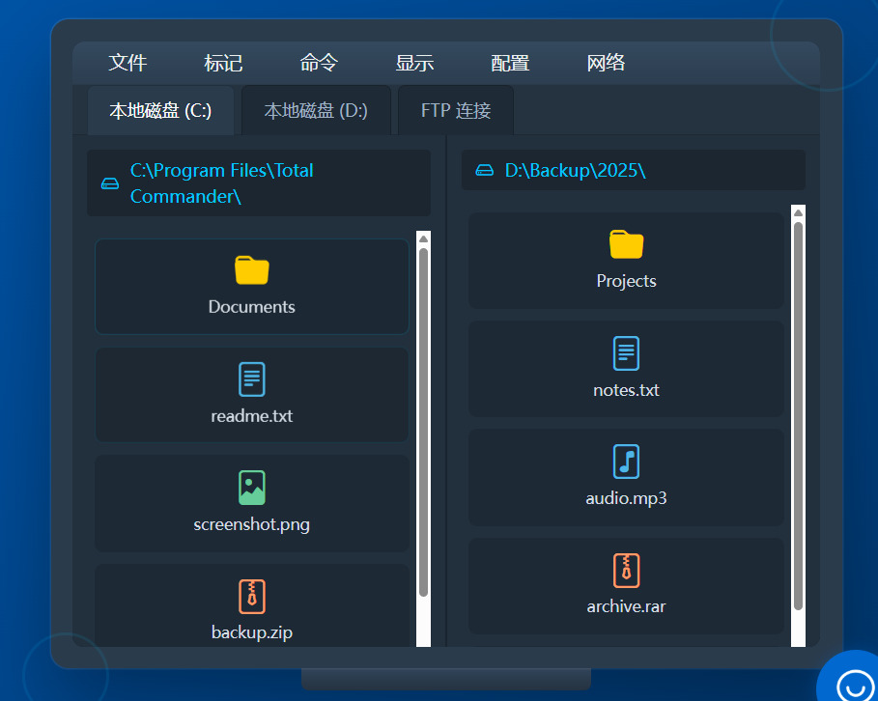Select the readme.txt file icon
The width and height of the screenshot is (878, 701).
(x=251, y=379)
